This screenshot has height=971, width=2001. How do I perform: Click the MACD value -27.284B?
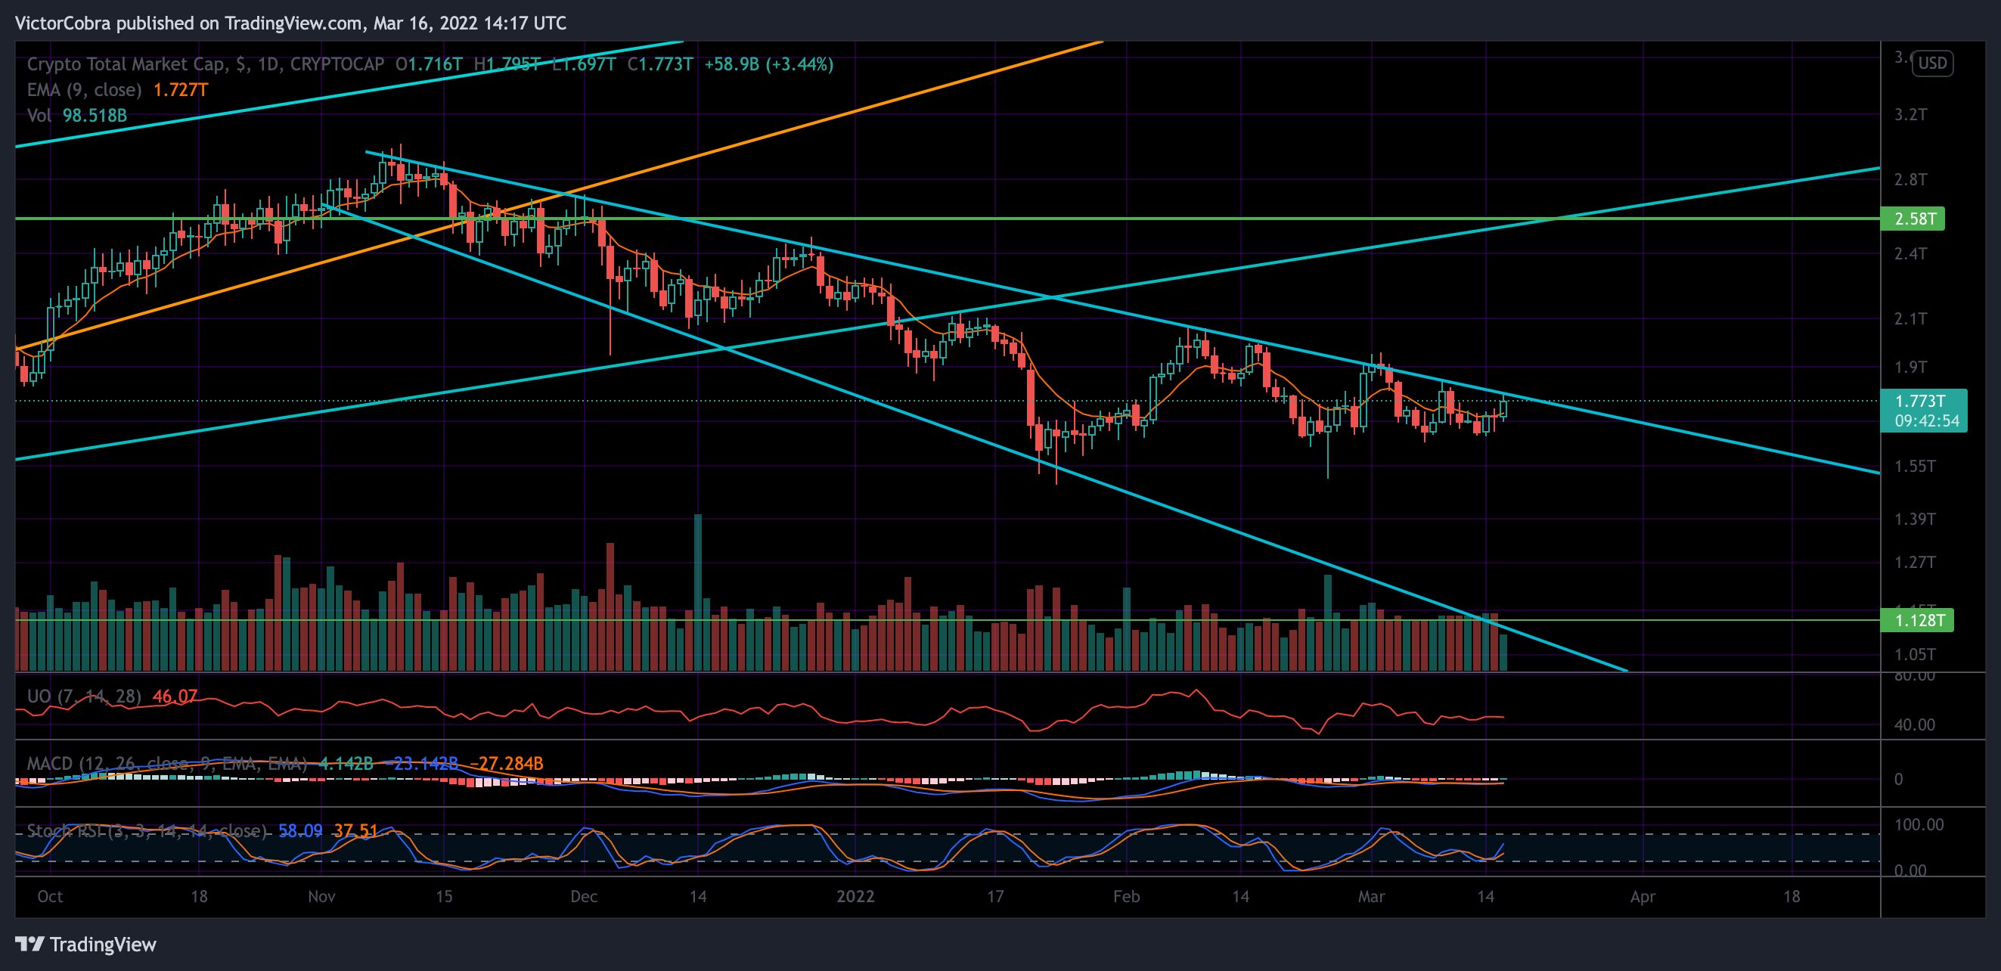click(506, 764)
